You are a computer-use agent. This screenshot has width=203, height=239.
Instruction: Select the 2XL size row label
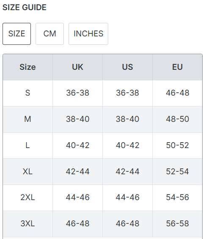(28, 198)
